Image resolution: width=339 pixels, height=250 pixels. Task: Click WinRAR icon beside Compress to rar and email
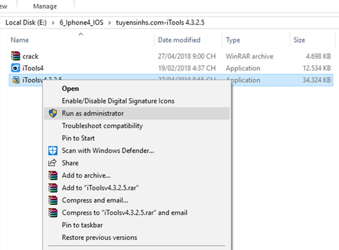tap(53, 212)
